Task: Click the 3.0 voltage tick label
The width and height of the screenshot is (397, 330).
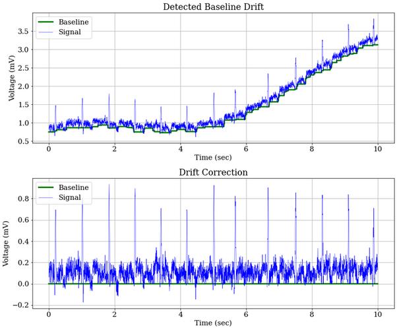Action: click(x=23, y=49)
